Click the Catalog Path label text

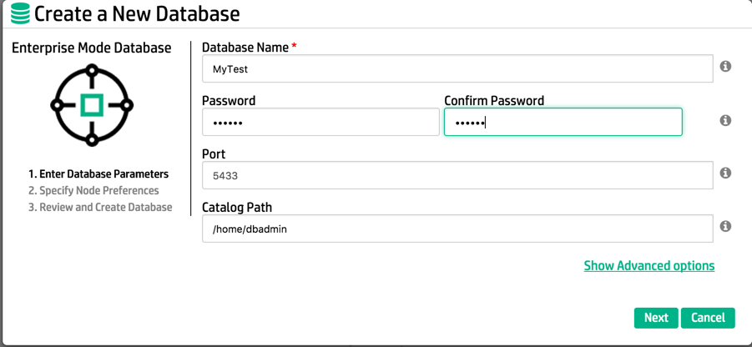click(x=237, y=208)
